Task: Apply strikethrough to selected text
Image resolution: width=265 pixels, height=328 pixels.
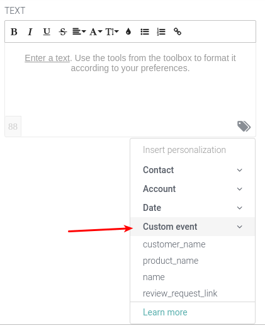Action: pyautogui.click(x=63, y=32)
